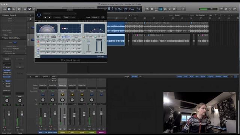The image size is (240, 135).
Task: Toggle voice 4 blue enable button in Doubler
Action: pyautogui.click(x=38, y=52)
